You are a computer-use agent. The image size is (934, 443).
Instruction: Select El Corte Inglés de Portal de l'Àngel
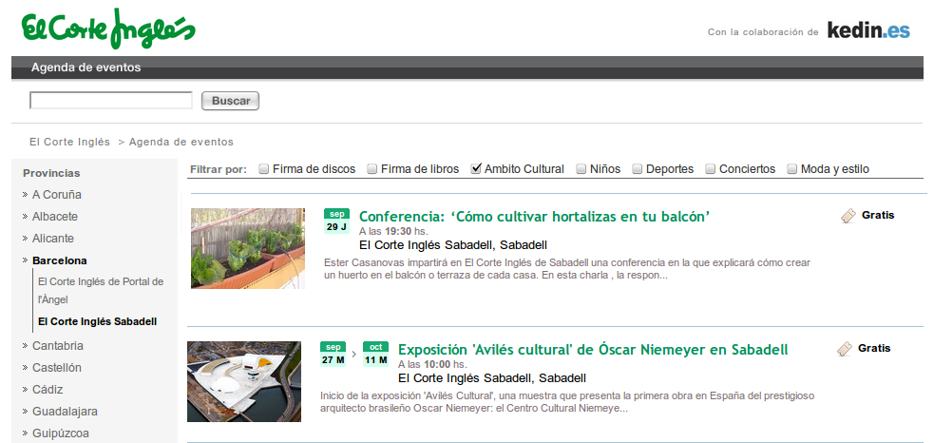pos(100,290)
